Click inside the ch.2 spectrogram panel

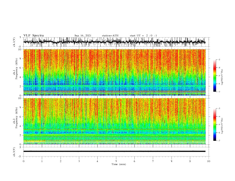(115, 121)
